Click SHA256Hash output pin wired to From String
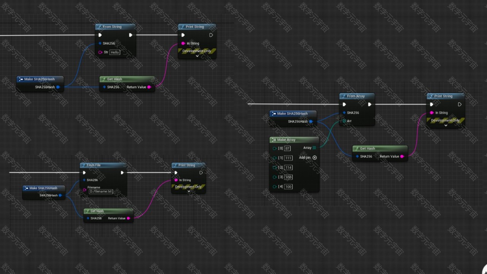 [x=58, y=87]
